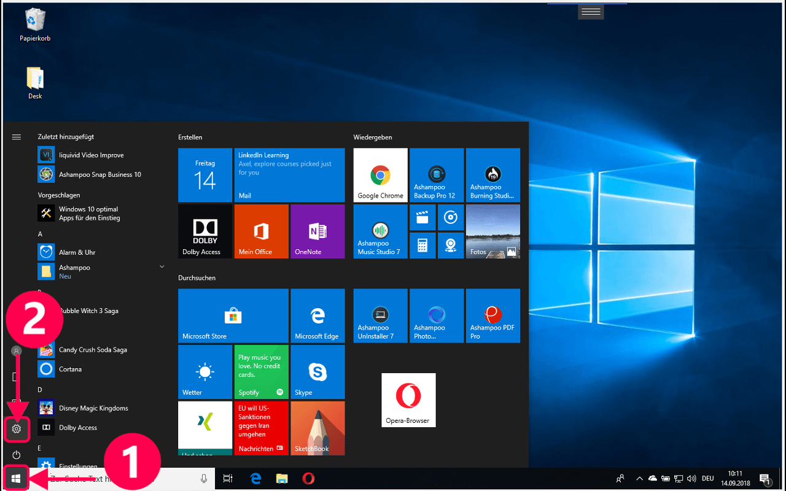The width and height of the screenshot is (786, 491).
Task: Open the Power options icon
Action: (x=17, y=455)
